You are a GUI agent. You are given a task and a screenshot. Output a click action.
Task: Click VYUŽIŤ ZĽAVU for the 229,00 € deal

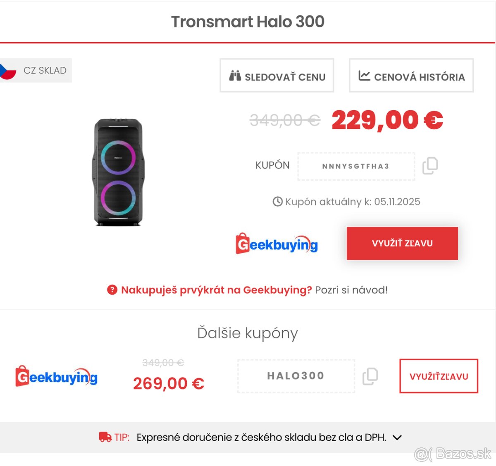coord(402,243)
